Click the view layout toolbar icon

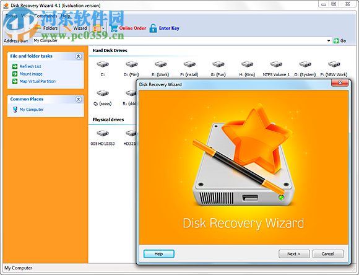[97, 28]
